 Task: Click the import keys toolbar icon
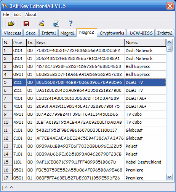(x=42, y=24)
